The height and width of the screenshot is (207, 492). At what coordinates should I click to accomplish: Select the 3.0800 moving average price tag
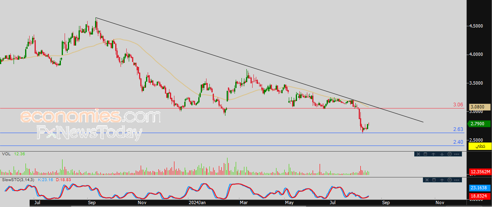(480, 107)
